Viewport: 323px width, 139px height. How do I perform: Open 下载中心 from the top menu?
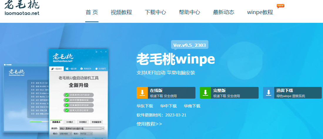pos(155,12)
